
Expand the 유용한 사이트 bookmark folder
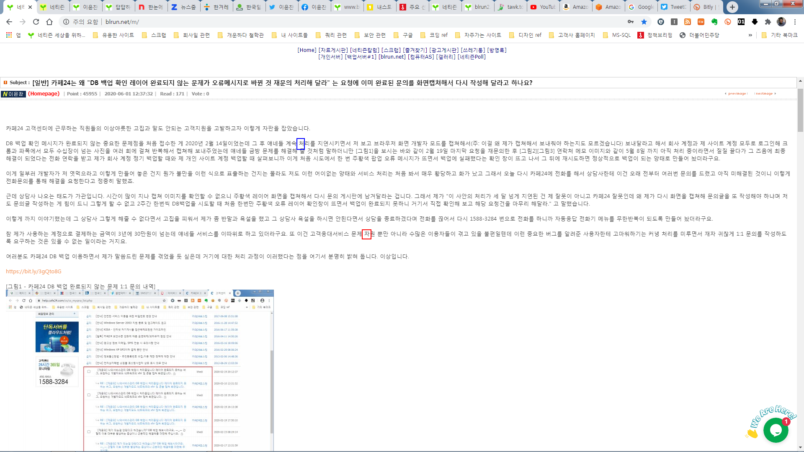click(113, 35)
